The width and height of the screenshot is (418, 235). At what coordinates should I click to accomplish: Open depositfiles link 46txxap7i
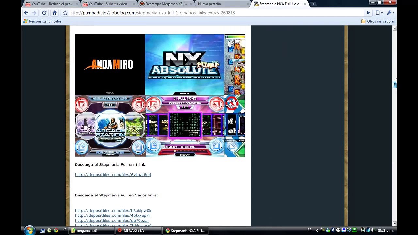click(x=112, y=215)
